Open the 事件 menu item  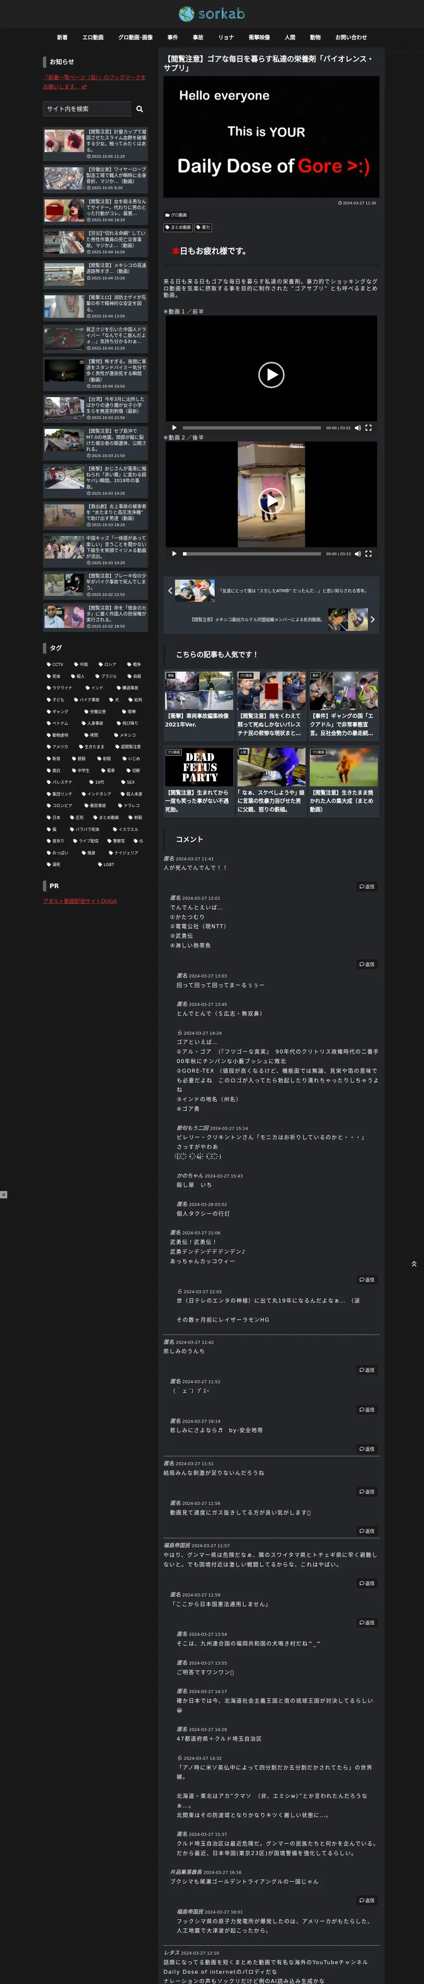pyautogui.click(x=172, y=37)
